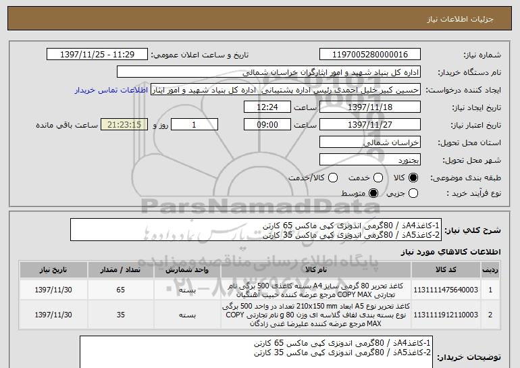Click the remaining time counter 21:23:15
520x368 pixels.
[x=124, y=125]
